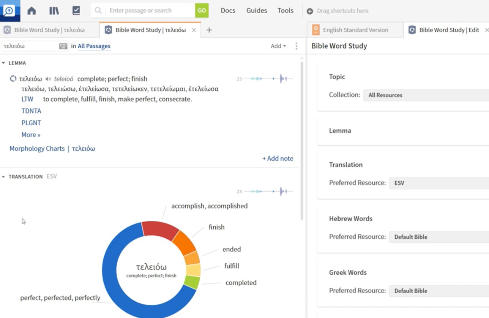489x318 pixels.
Task: Open the Add dropdown menu
Action: (278, 46)
